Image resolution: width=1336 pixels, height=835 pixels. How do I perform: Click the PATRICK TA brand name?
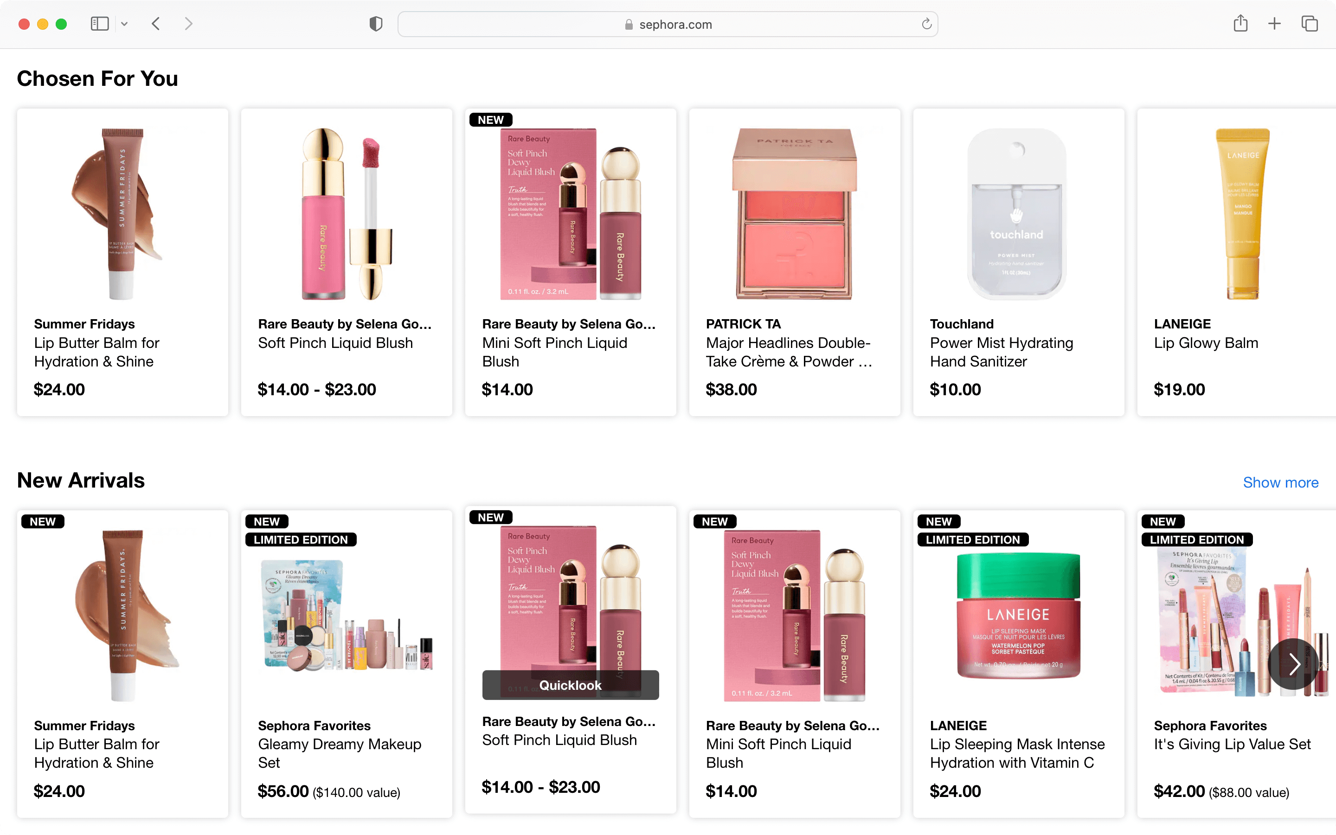(743, 324)
